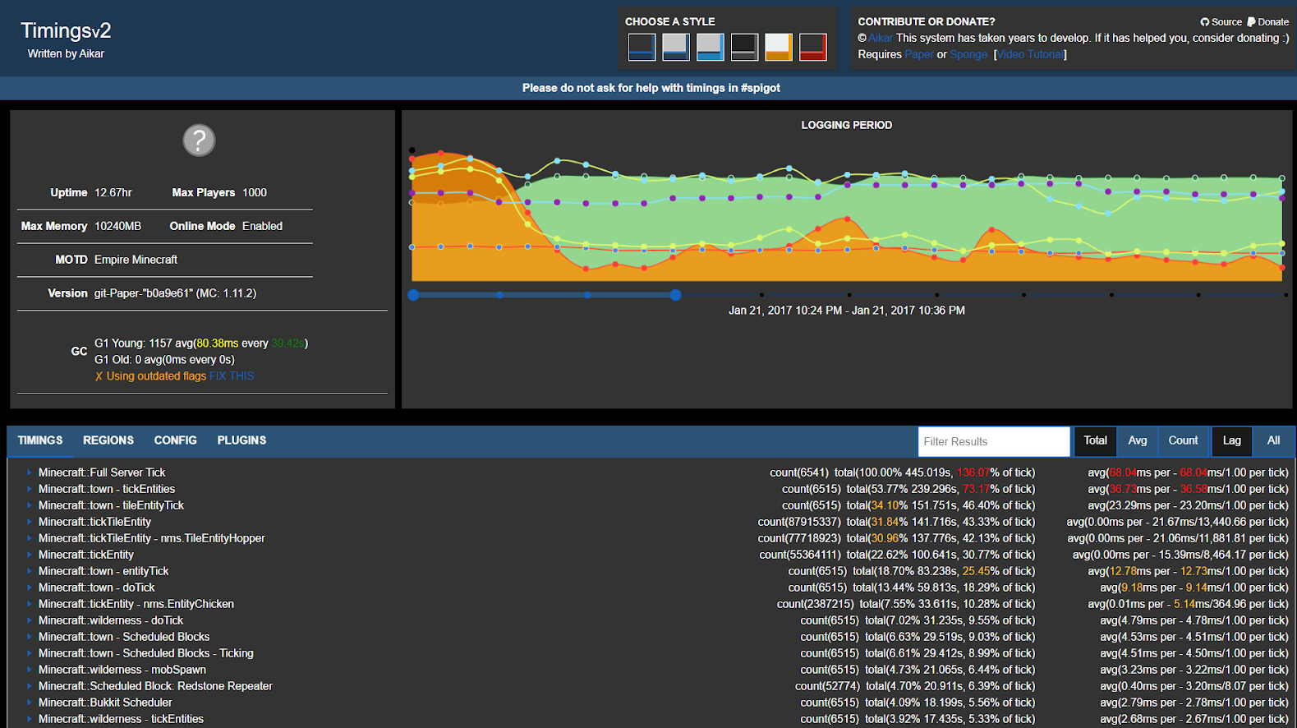Open the PayPal Donate link

(1268, 22)
